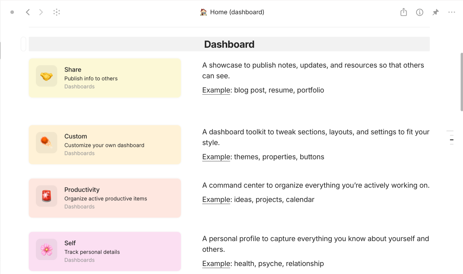Click the share/export icon in the top bar
This screenshot has height=274, width=463.
tap(403, 12)
